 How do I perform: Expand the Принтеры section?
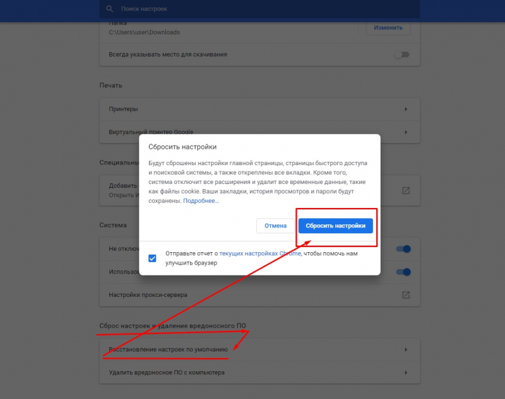pos(252,108)
